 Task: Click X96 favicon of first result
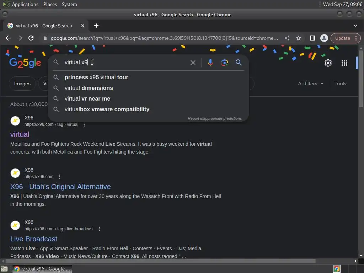pos(15,121)
